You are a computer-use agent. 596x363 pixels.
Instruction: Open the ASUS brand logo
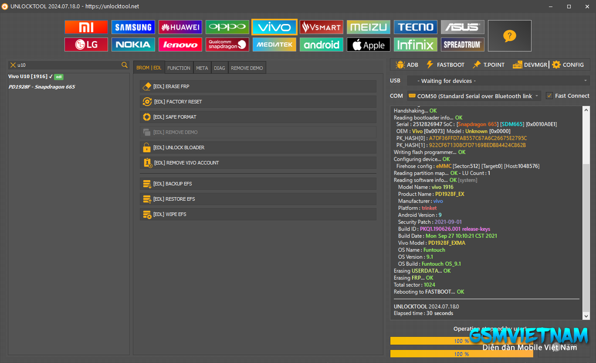pyautogui.click(x=463, y=27)
